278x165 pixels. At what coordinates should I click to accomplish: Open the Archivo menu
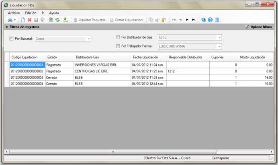(x=14, y=13)
